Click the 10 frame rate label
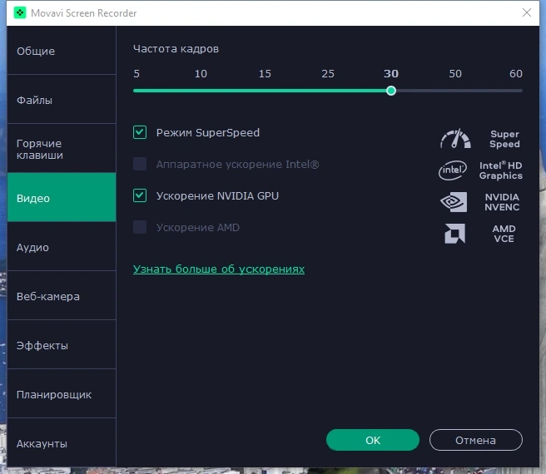 201,74
